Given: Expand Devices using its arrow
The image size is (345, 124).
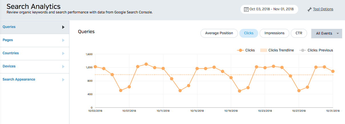Looking at the screenshot, I should (63, 67).
